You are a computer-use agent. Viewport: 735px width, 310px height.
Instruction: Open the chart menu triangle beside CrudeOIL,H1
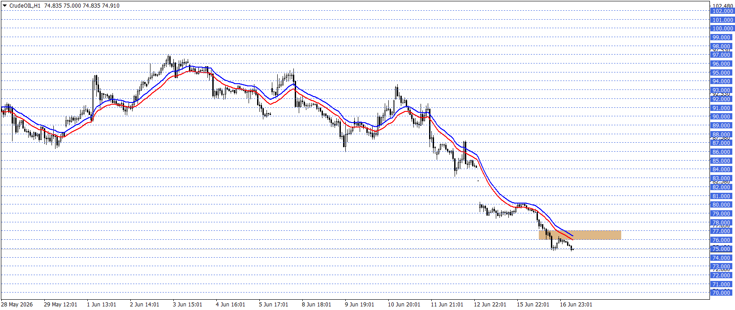coord(5,6)
